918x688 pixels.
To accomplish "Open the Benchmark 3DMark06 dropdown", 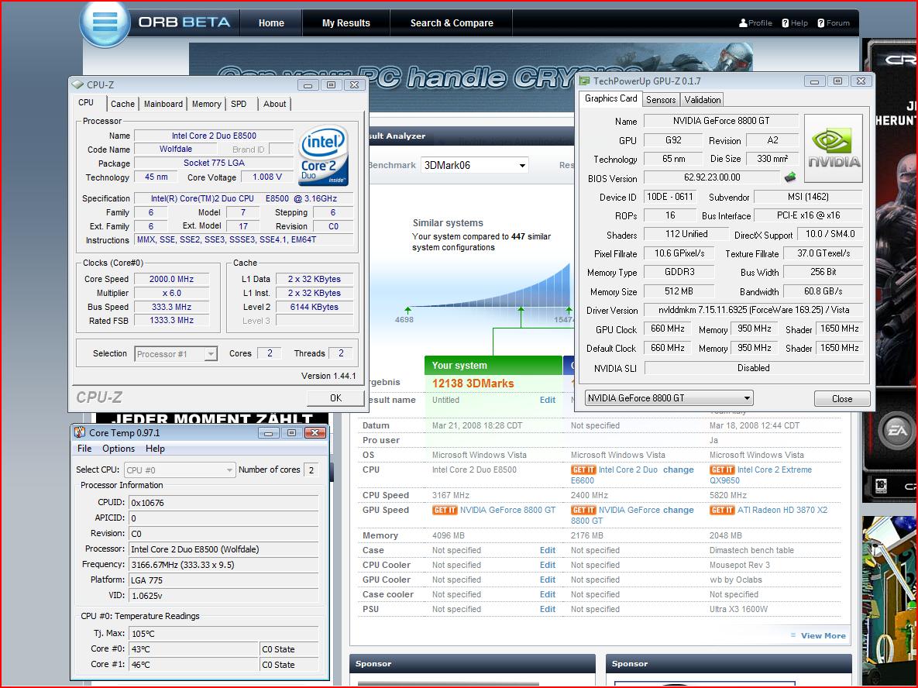I will click(474, 165).
